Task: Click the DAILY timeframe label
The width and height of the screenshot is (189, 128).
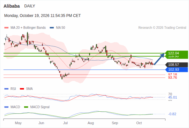Action: pos(30,6)
